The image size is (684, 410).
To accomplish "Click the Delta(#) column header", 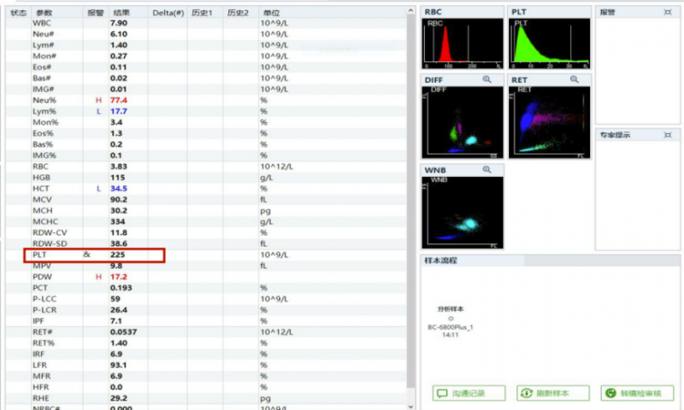I will click(x=168, y=13).
